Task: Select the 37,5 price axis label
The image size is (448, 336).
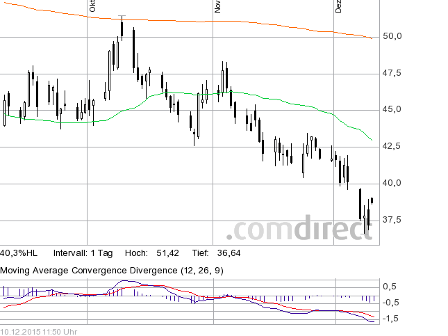Action: pos(394,221)
